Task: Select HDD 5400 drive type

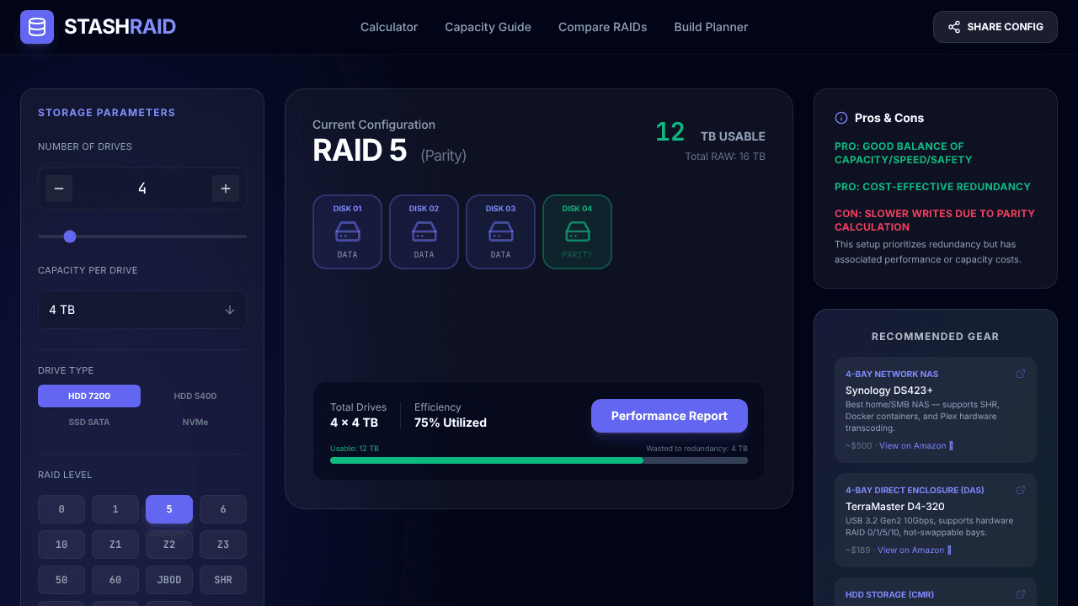Action: click(195, 396)
